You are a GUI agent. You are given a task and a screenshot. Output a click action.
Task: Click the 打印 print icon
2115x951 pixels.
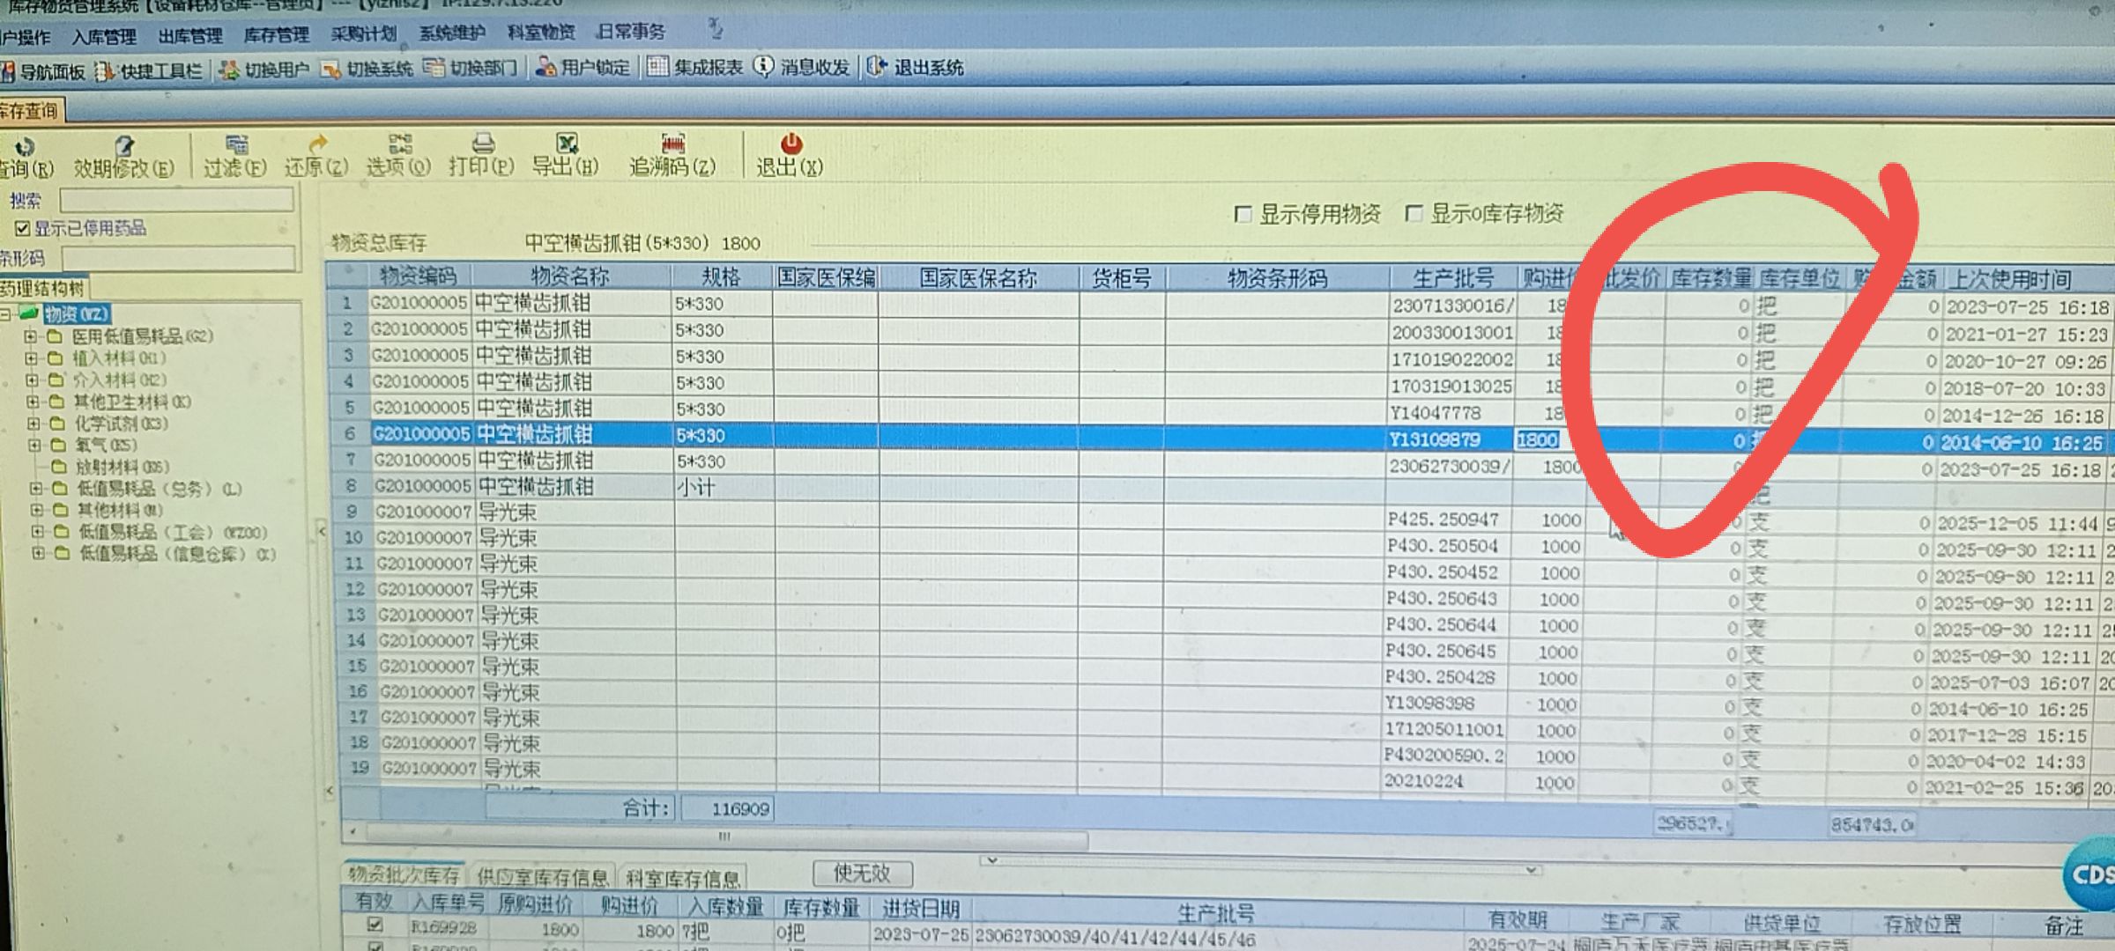click(x=482, y=144)
